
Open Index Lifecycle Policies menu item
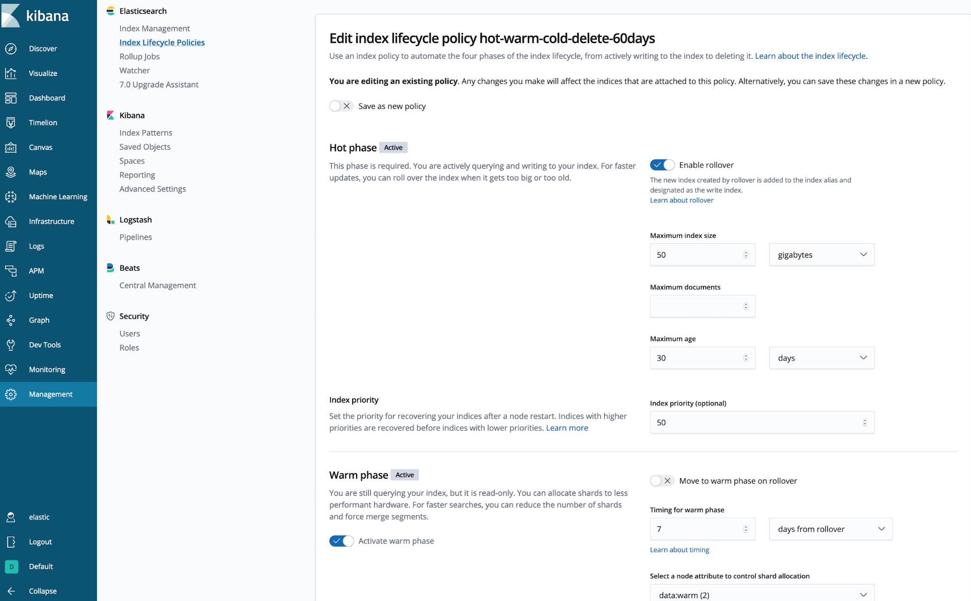pyautogui.click(x=162, y=42)
